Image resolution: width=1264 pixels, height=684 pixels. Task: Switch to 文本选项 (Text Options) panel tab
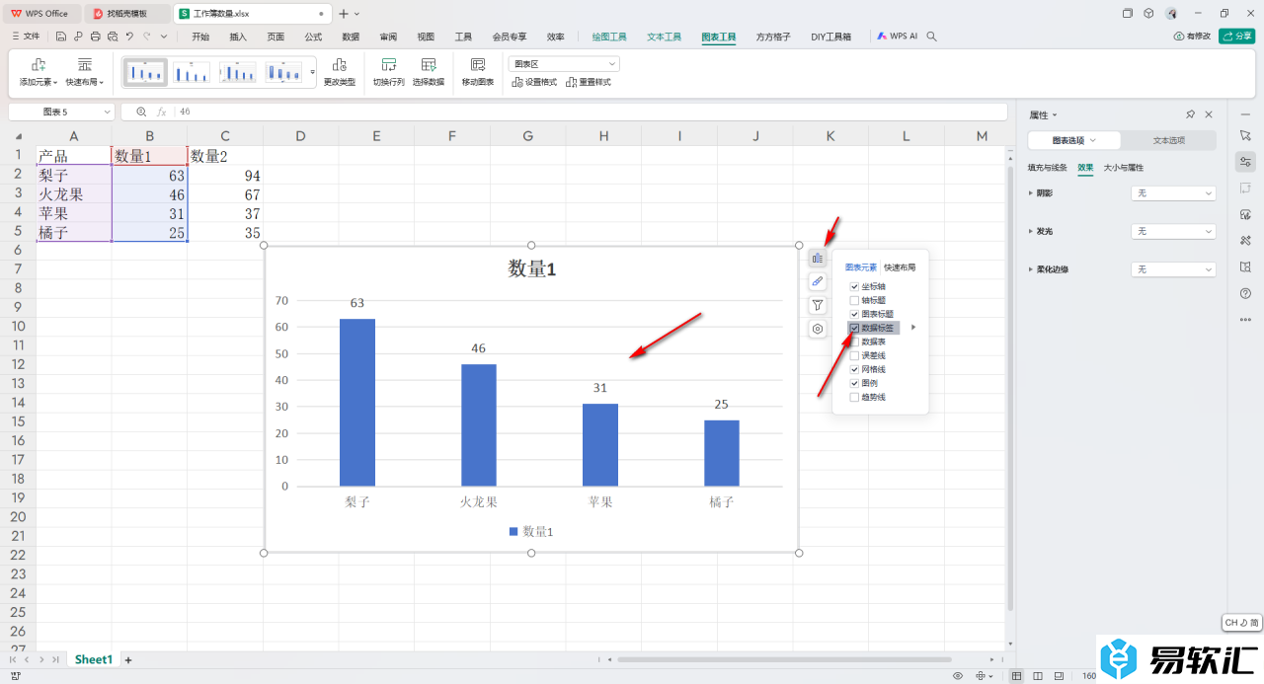[1169, 140]
